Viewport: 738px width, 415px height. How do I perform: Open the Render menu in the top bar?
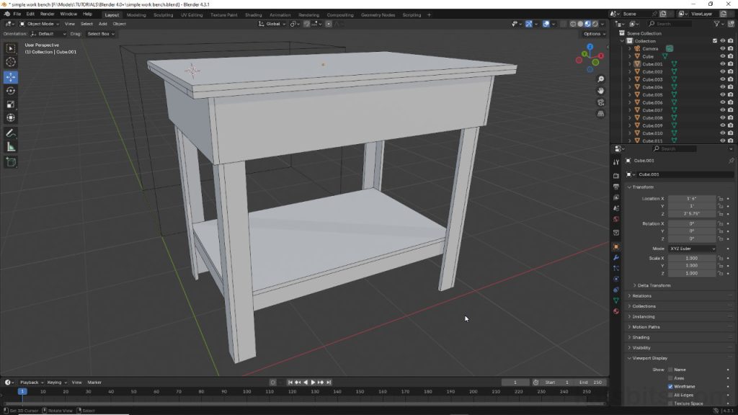point(47,13)
